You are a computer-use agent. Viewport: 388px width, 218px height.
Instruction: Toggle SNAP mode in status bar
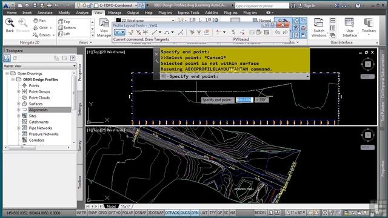click(92, 213)
